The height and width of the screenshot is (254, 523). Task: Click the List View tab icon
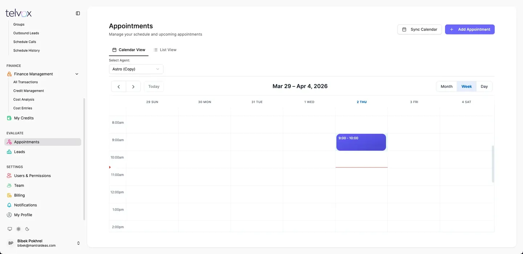(155, 50)
